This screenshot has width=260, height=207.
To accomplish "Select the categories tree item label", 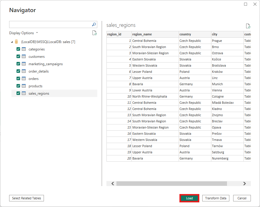I will coord(37,49).
